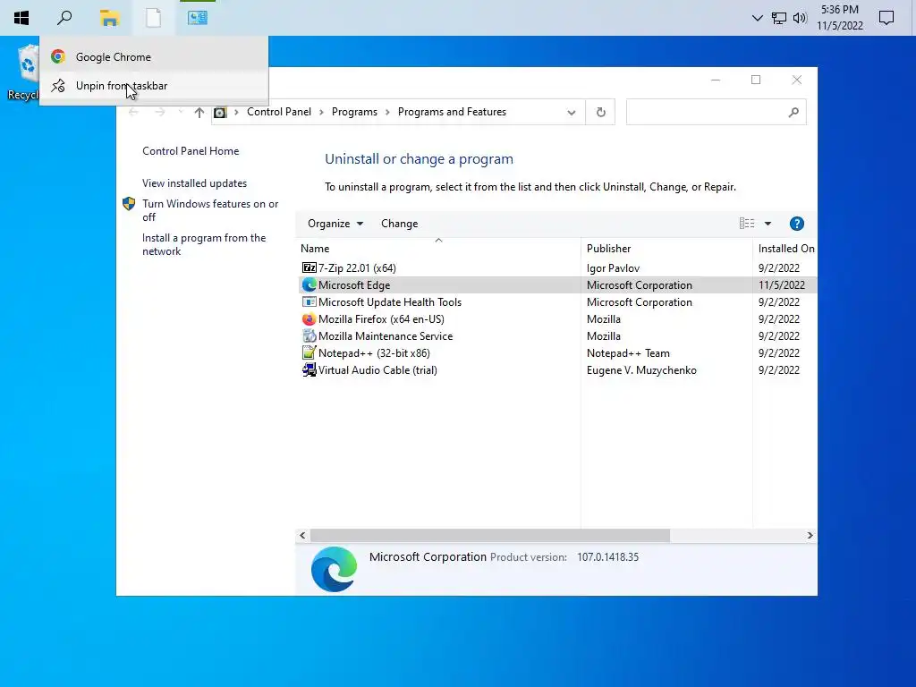Navigate to the Control Panel breadcrumb

tap(279, 112)
